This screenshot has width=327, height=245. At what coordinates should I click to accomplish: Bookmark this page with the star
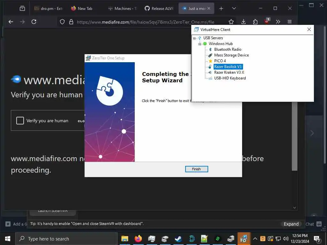(231, 22)
